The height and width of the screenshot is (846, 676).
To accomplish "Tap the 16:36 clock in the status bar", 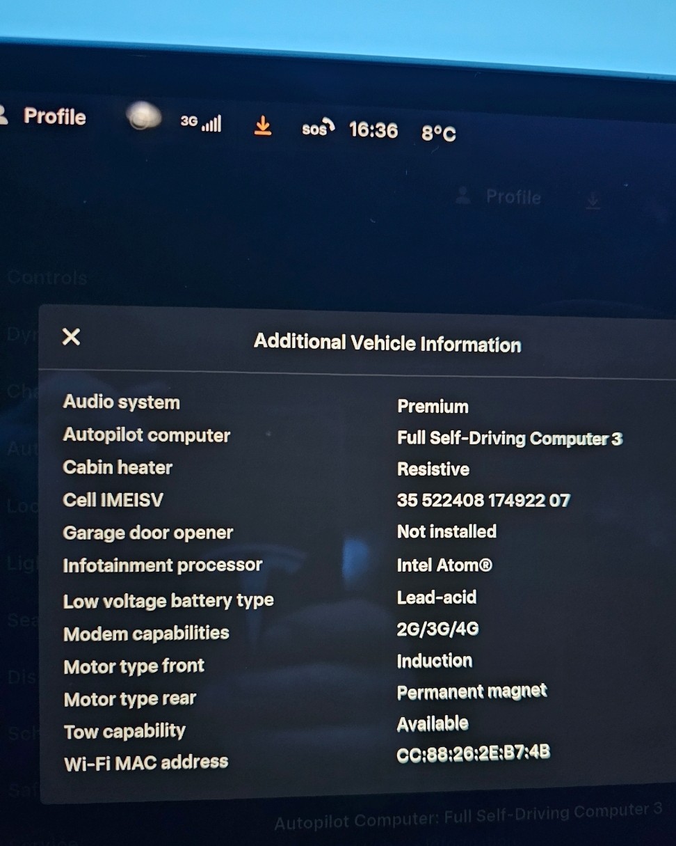I will click(x=373, y=130).
